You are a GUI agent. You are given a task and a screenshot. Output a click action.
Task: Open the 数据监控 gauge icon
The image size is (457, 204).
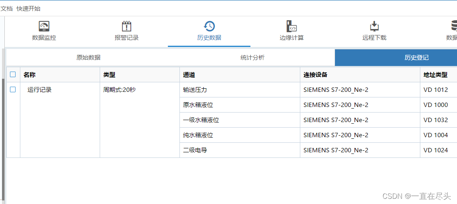(x=44, y=26)
